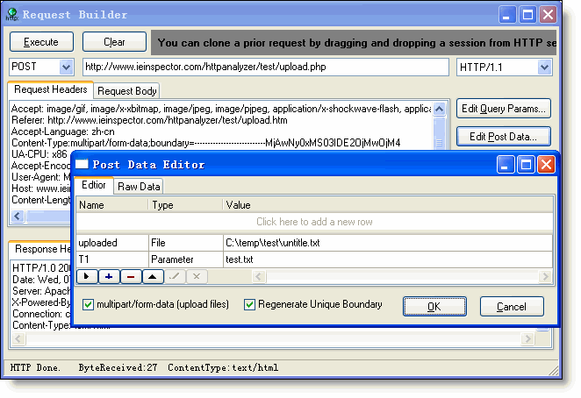Clear the request with the Clear button
581x398 pixels.
[x=114, y=42]
